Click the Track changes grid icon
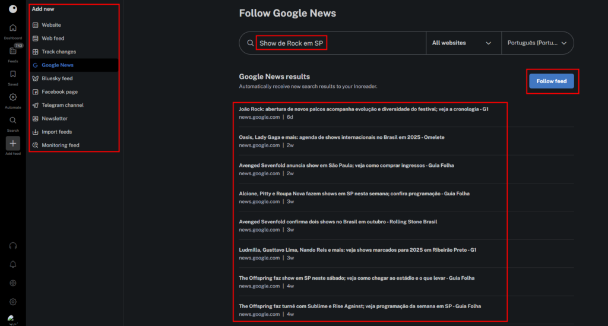Image resolution: width=608 pixels, height=326 pixels. [x=35, y=52]
